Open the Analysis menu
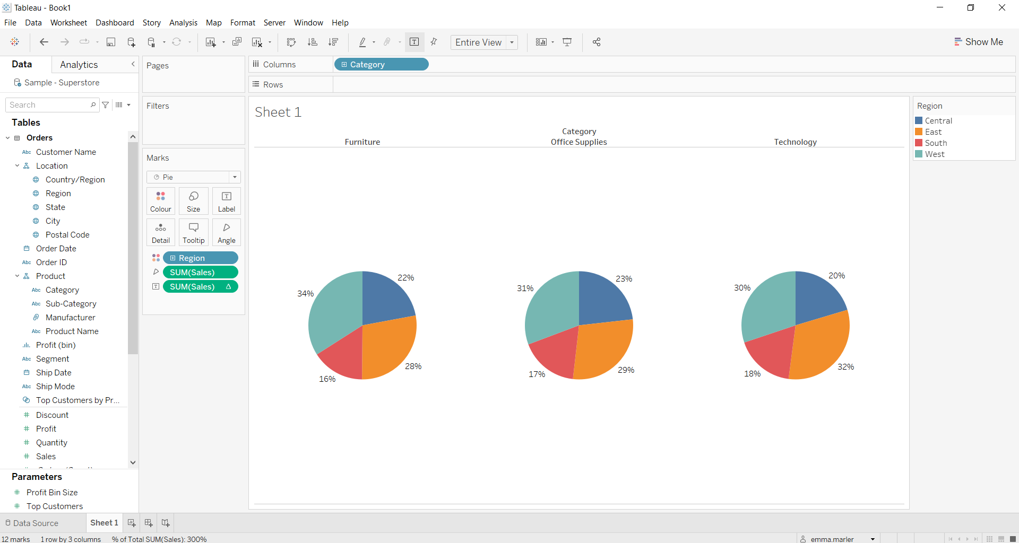 [x=183, y=23]
